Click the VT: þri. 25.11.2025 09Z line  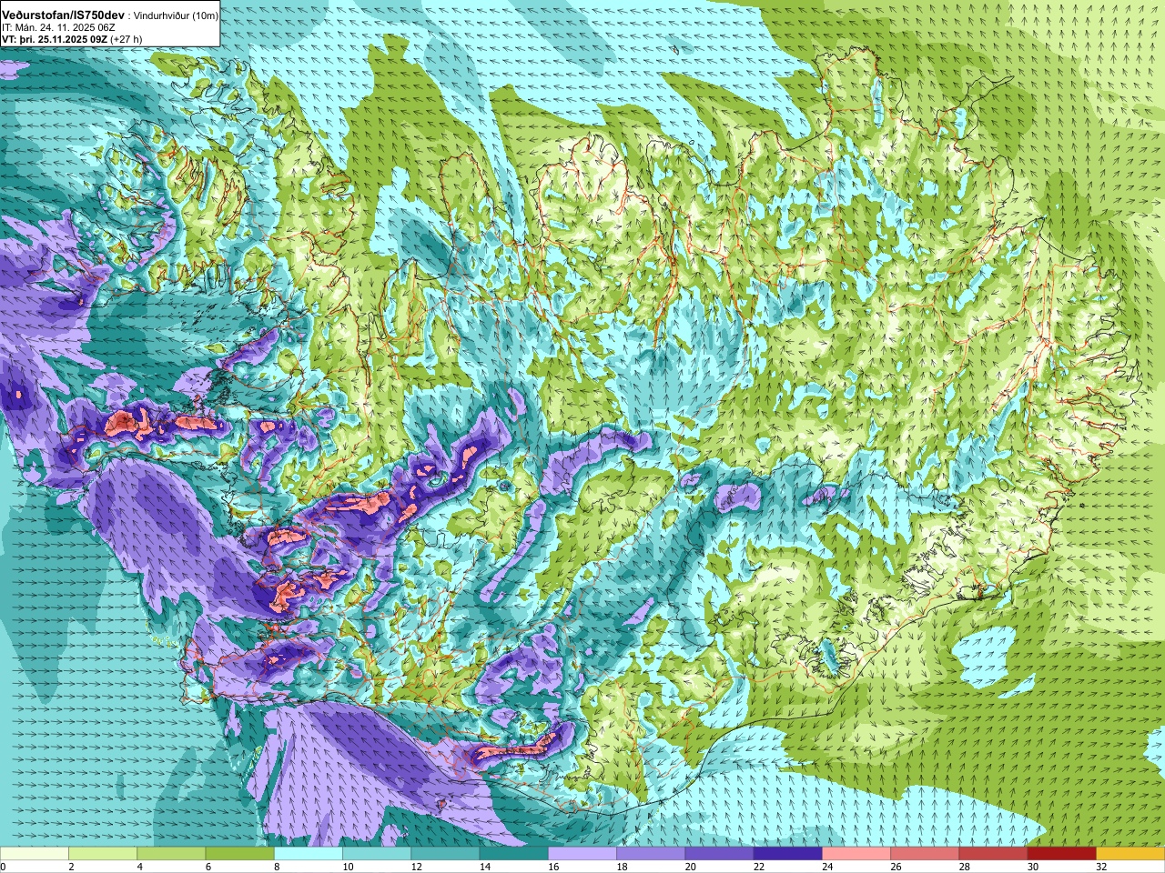coord(55,39)
